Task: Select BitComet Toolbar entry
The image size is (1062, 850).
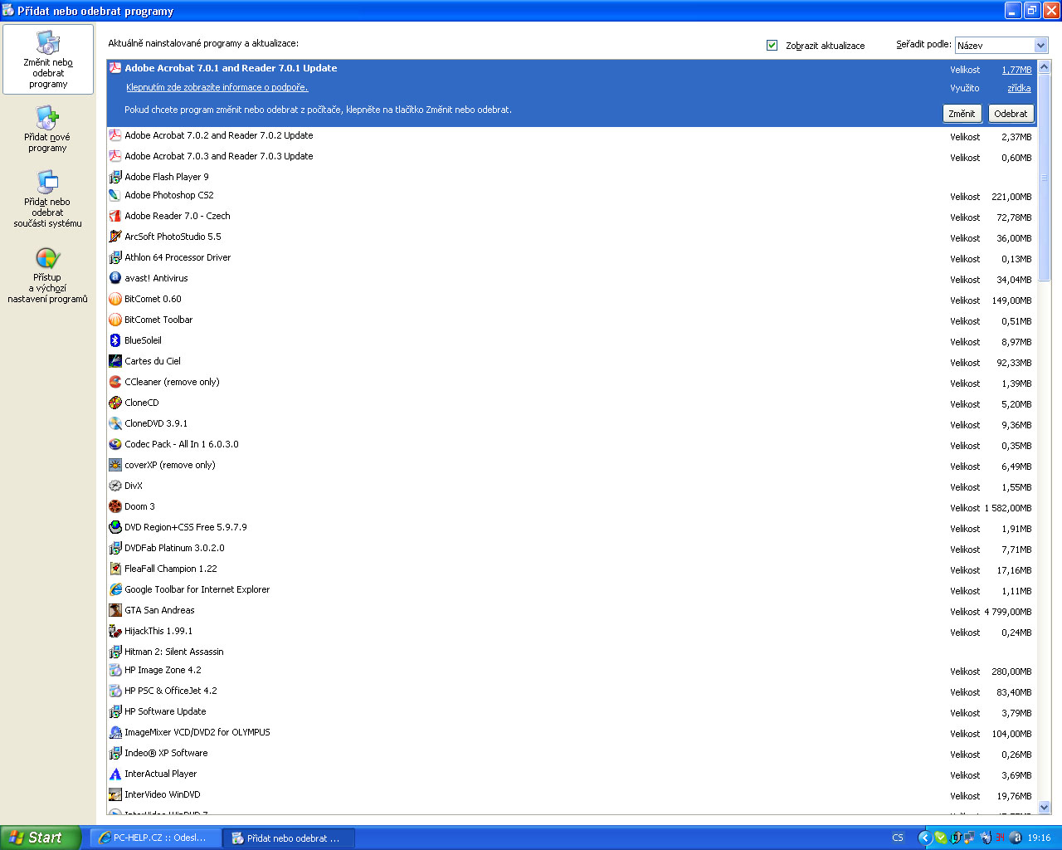Action: point(572,320)
